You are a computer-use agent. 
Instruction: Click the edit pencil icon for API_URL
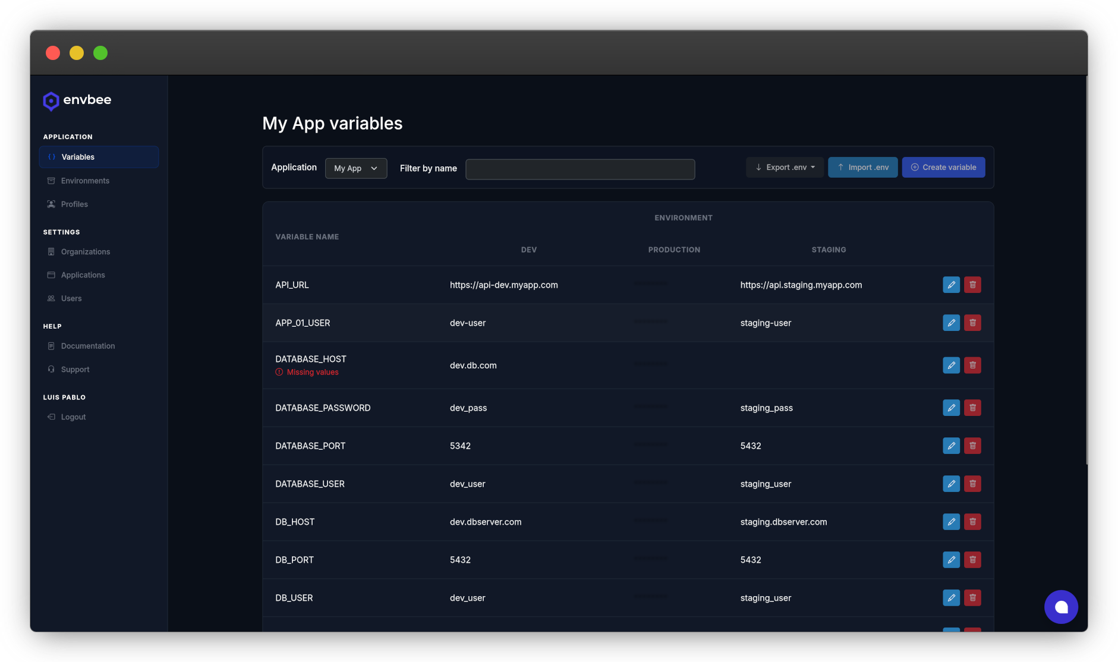(951, 285)
